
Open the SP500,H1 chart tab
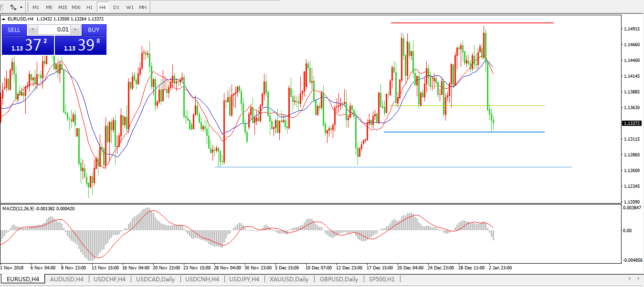(x=381, y=279)
